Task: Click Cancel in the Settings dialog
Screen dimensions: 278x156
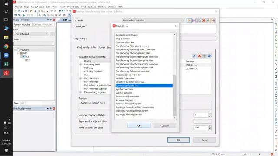Action: pyautogui.click(x=205, y=140)
